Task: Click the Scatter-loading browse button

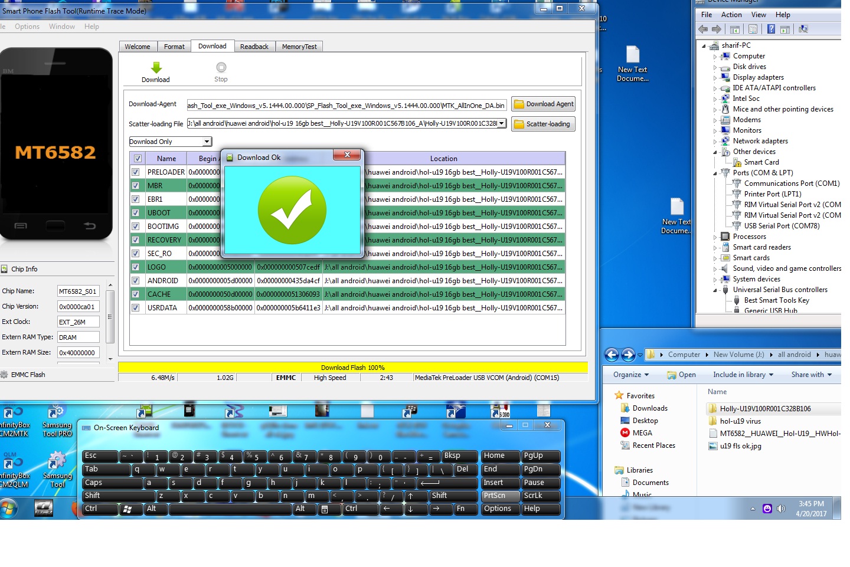Action: point(543,124)
